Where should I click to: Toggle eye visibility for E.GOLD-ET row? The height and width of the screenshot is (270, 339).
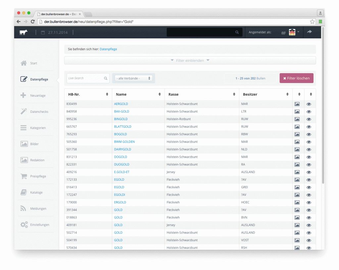pos(309,172)
